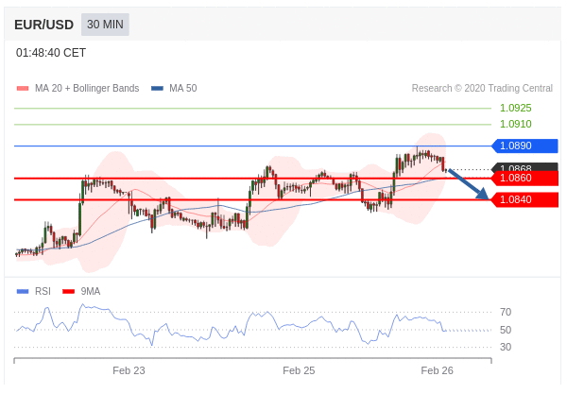The height and width of the screenshot is (394, 567).
Task: Click the Feb 26 date axis label
Action: [x=437, y=370]
